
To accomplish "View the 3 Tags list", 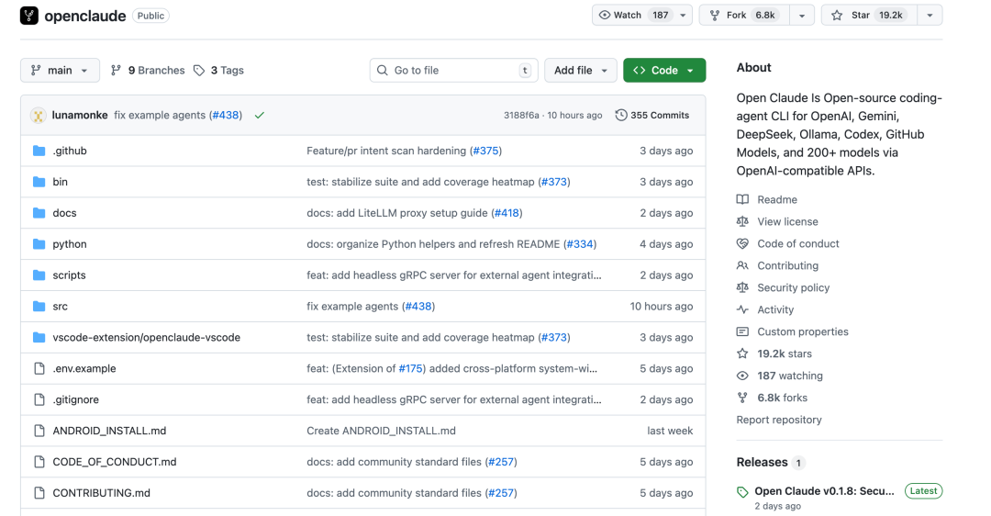I will pyautogui.click(x=218, y=71).
